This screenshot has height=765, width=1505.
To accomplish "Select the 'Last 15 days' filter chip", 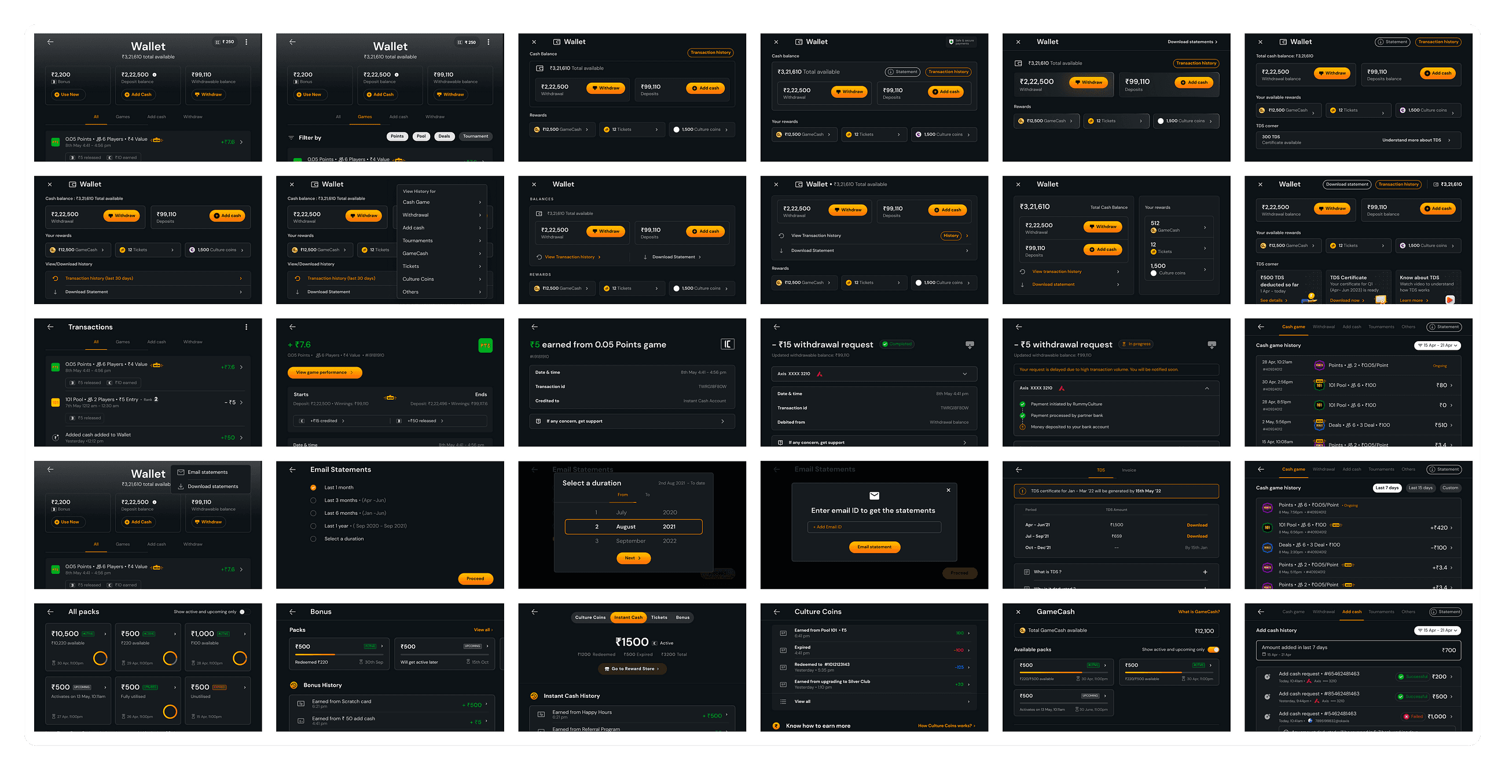I will click(x=1420, y=488).
